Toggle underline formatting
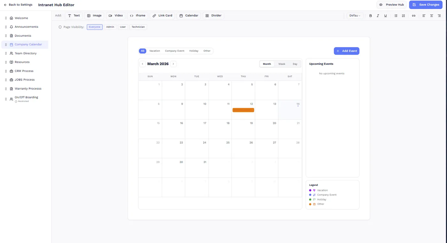The width and height of the screenshot is (447, 243). [x=385, y=16]
